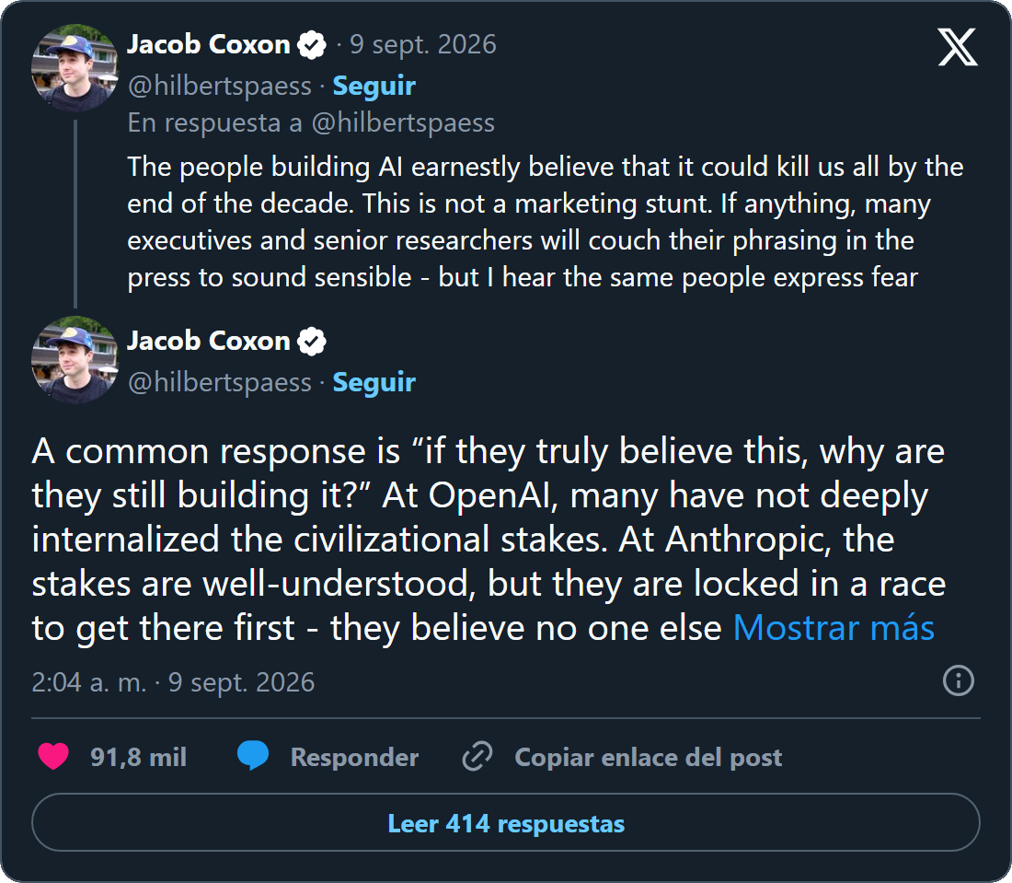Click the blue reply speech bubble icon
The width and height of the screenshot is (1012, 883).
click(253, 756)
